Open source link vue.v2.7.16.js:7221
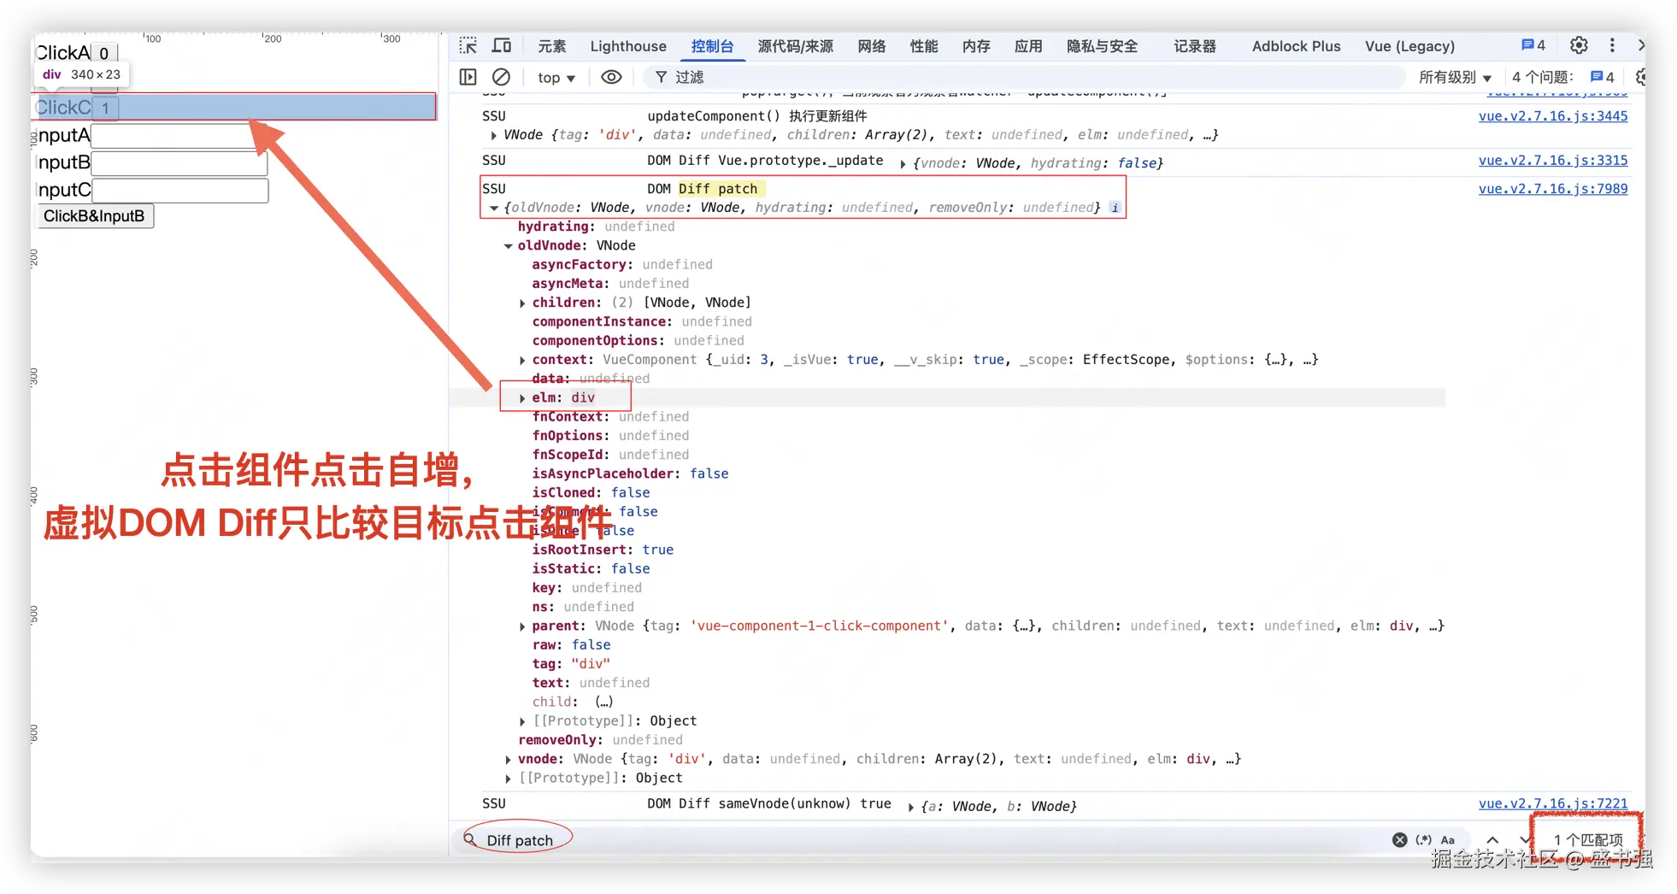The image size is (1677, 894). pyautogui.click(x=1553, y=803)
